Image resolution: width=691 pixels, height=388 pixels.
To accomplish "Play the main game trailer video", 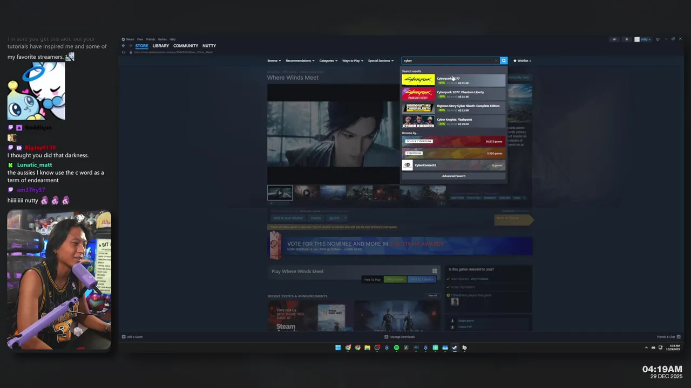I will coord(333,134).
